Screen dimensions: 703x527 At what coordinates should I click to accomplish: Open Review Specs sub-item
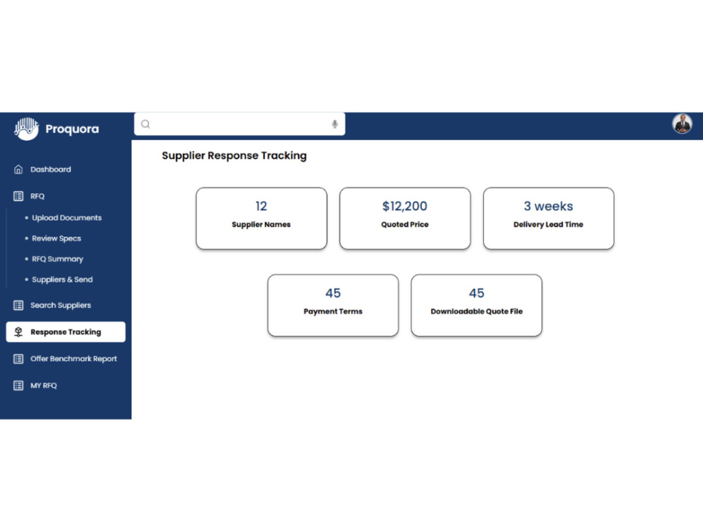pos(56,238)
